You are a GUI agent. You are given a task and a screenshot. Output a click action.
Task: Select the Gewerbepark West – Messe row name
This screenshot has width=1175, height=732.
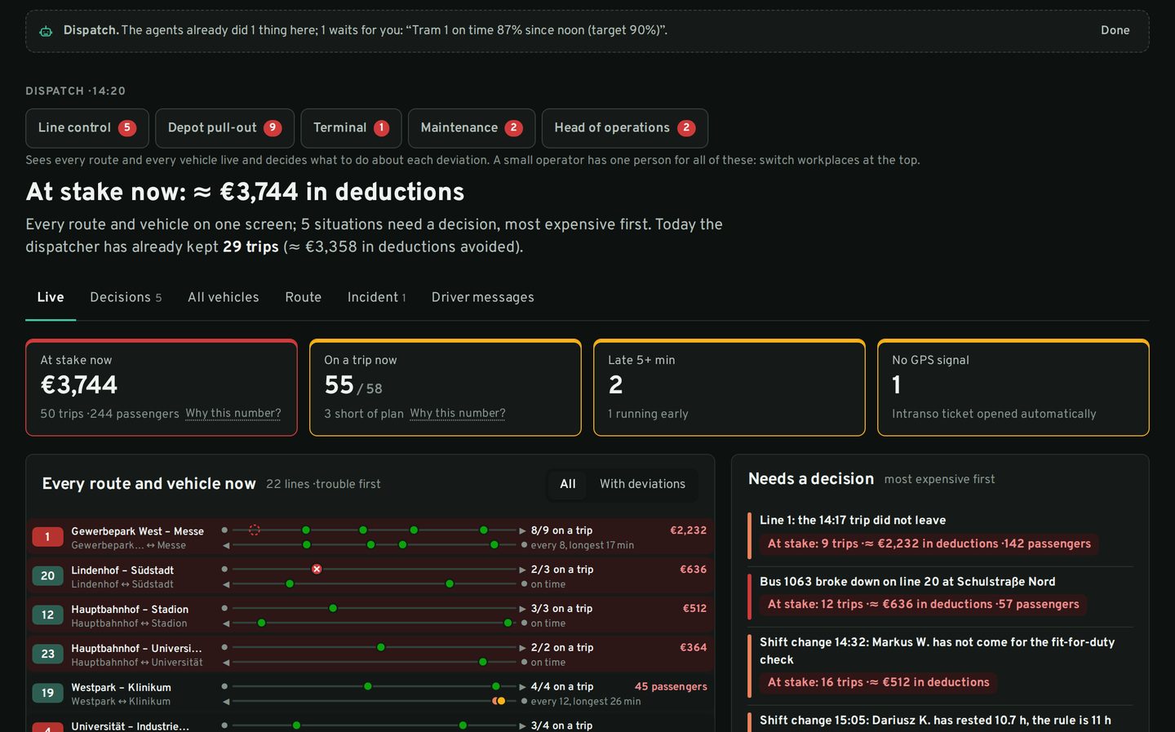pyautogui.click(x=137, y=531)
